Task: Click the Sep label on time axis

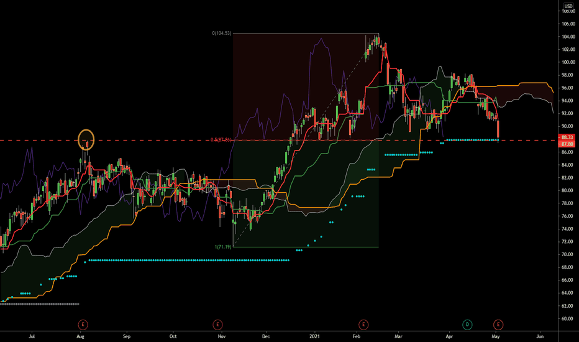Action: (x=127, y=336)
